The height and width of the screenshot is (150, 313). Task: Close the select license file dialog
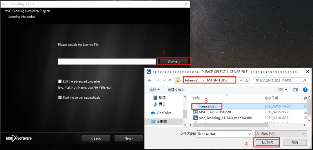click(x=307, y=72)
